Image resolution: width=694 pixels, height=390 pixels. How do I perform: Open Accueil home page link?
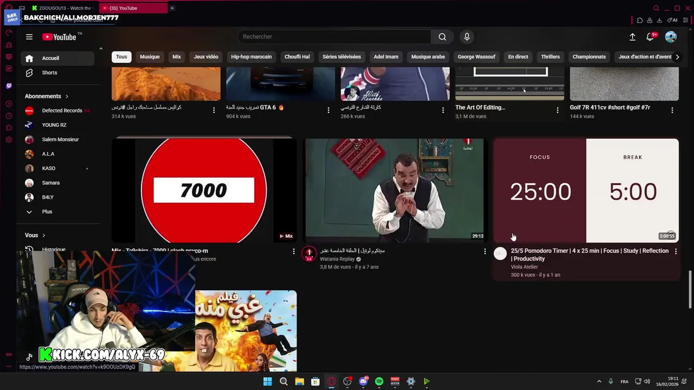(x=57, y=58)
